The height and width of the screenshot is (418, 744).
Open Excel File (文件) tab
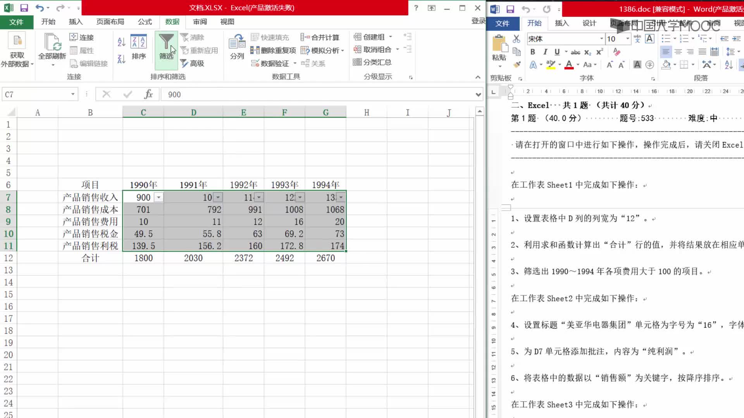point(16,22)
